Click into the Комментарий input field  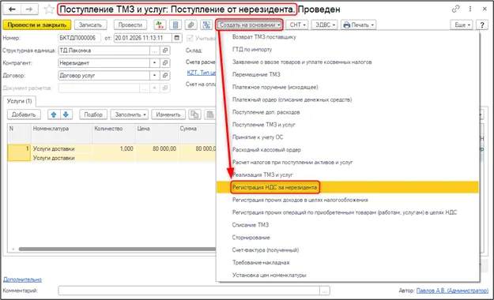click(189, 291)
